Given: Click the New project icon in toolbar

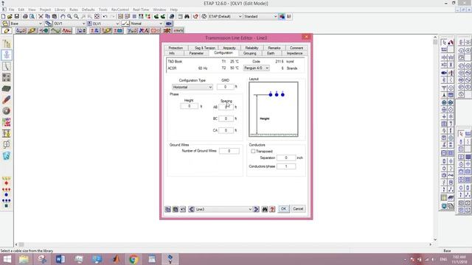Looking at the screenshot, I should pos(3,16).
